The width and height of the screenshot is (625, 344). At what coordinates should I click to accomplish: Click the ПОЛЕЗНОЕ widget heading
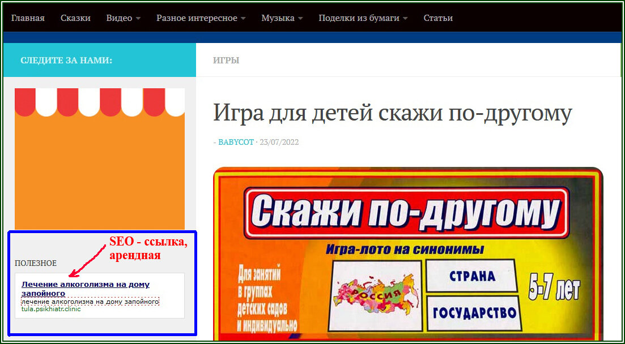pyautogui.click(x=36, y=263)
